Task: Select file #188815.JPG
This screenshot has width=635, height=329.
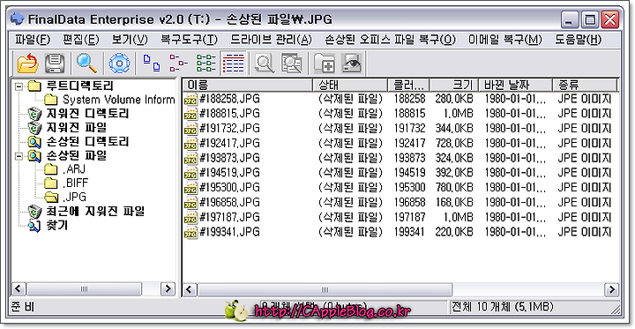Action: (229, 114)
